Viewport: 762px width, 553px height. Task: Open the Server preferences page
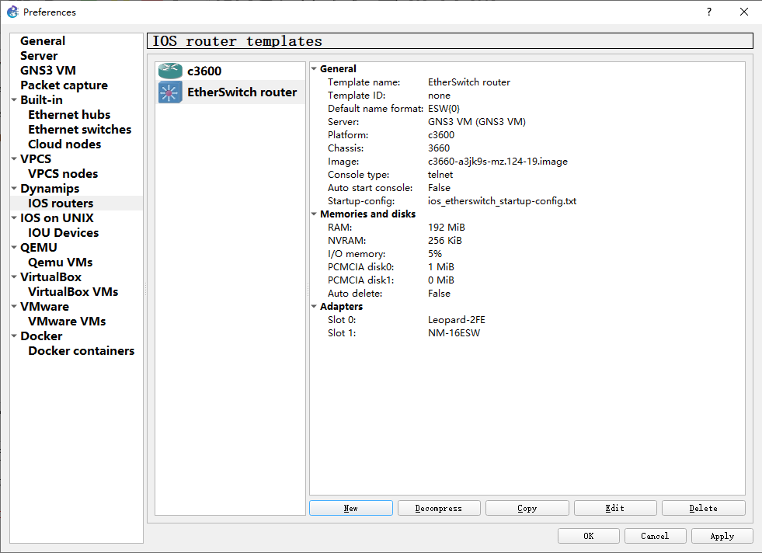tap(39, 56)
